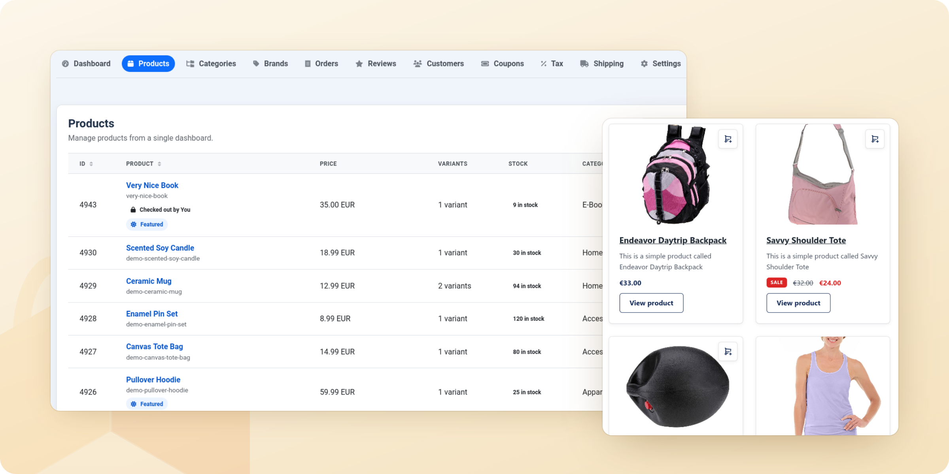949x474 pixels.
Task: Open the Enamel Pin Set product
Action: [152, 314]
